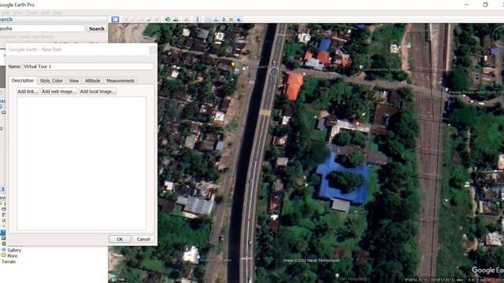Image resolution: width=504 pixels, height=283 pixels.
Task: Confirm the new path with OK
Action: [120, 239]
